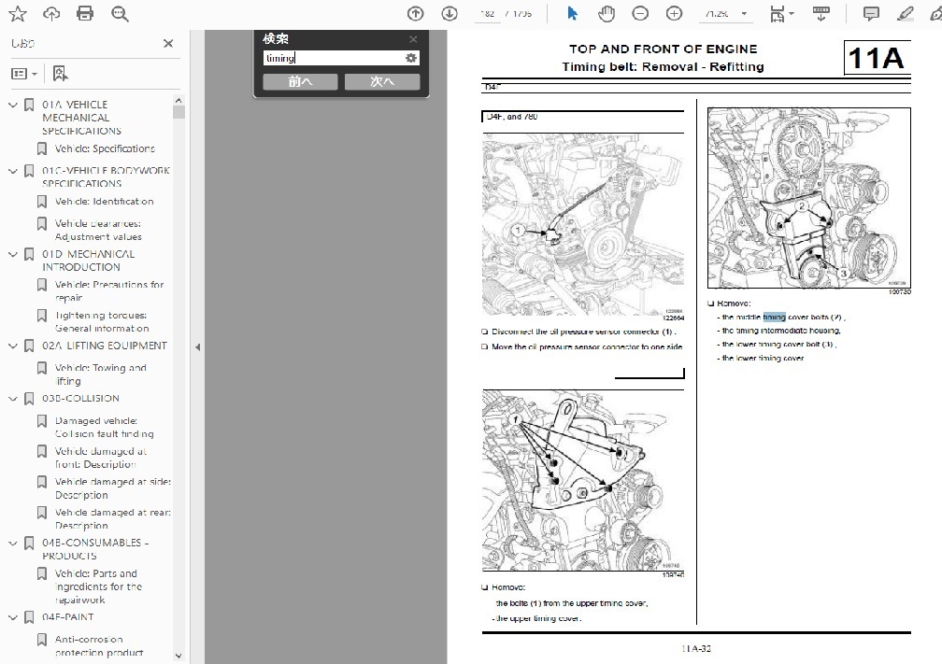Open bookmark Vehicle damaged at rear: Description
The width and height of the screenshot is (942, 664).
[112, 518]
